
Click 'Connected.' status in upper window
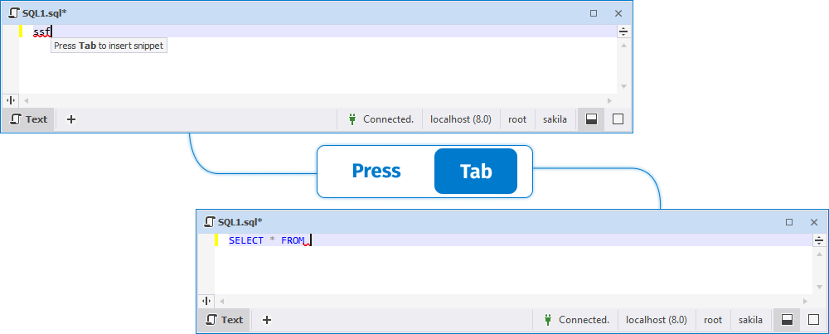tap(388, 119)
